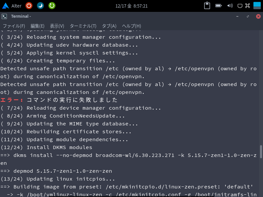The width and height of the screenshot is (263, 197).
Task: Click the keyboard shortcuts command icon in the panel
Action: (x=247, y=6)
